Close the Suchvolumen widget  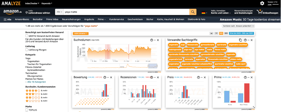tap(158, 40)
